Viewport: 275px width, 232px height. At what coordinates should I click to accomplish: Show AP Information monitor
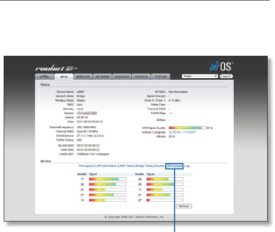pos(107,166)
